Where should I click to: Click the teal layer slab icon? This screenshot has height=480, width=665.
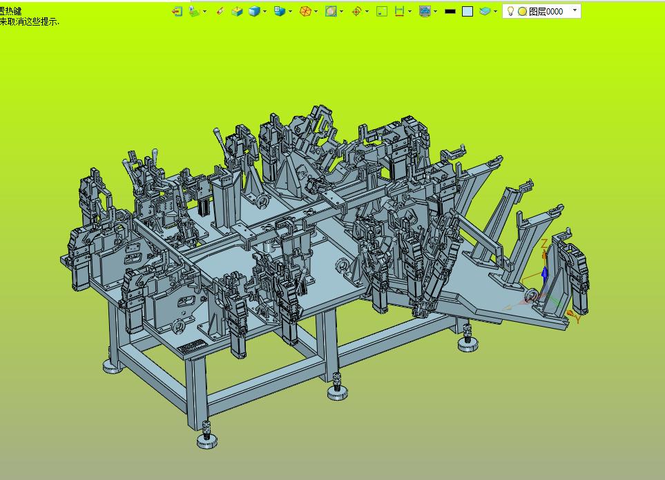(485, 11)
